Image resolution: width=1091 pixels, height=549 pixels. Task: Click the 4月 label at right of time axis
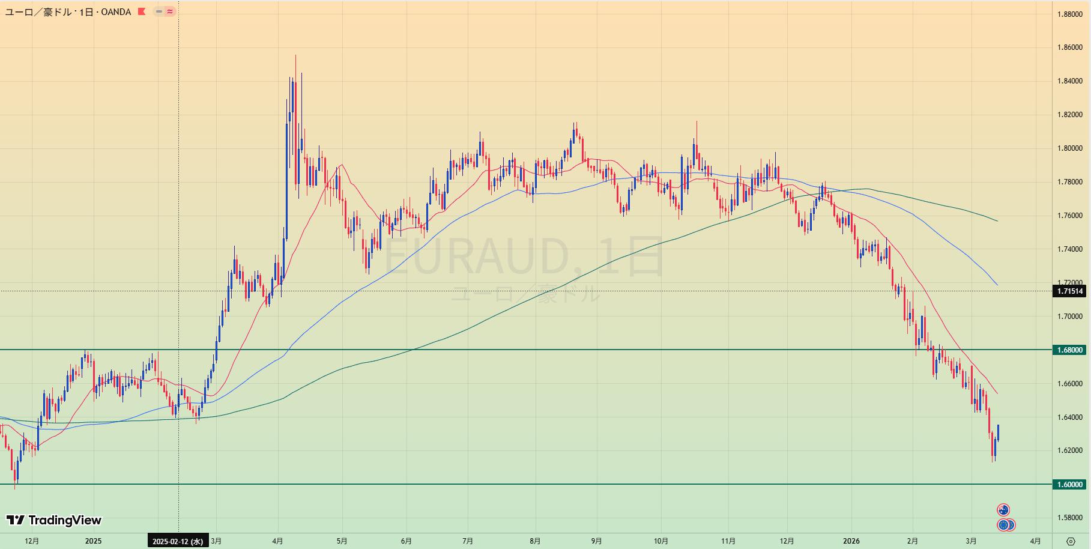point(1036,541)
